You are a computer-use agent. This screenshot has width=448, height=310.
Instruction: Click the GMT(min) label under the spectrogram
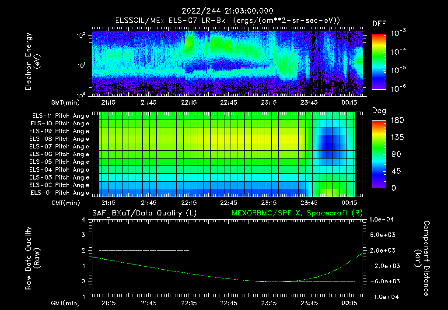pos(66,102)
